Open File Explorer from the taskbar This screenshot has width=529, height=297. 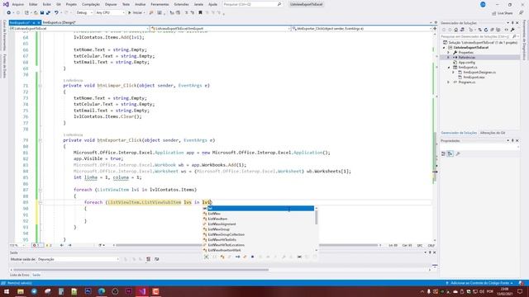point(21,291)
